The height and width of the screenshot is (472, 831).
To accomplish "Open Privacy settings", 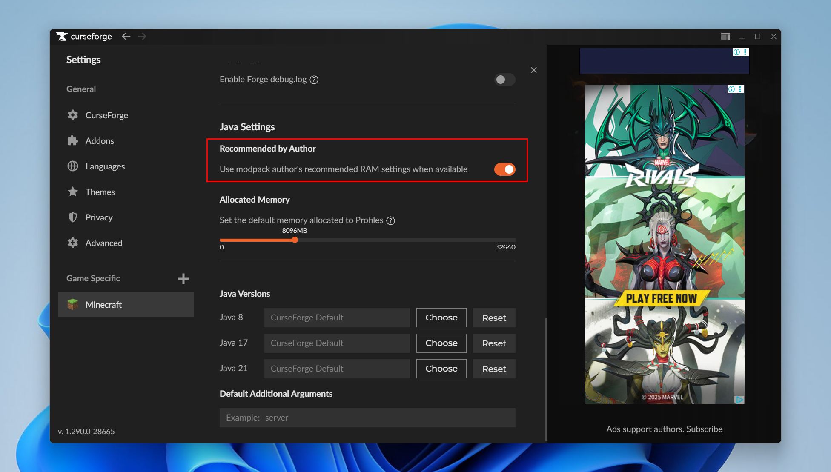I will [126, 217].
